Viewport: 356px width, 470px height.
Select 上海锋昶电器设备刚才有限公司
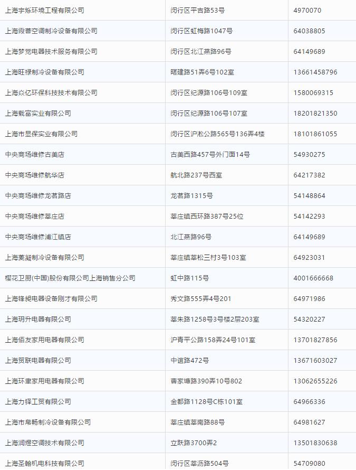point(51,299)
